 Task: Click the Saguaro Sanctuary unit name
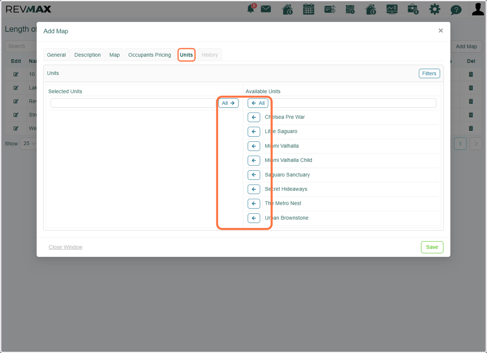tap(287, 175)
